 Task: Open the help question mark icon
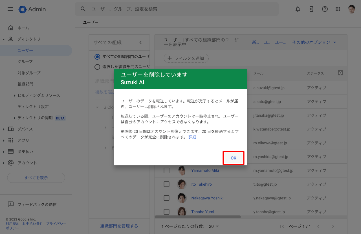click(325, 9)
